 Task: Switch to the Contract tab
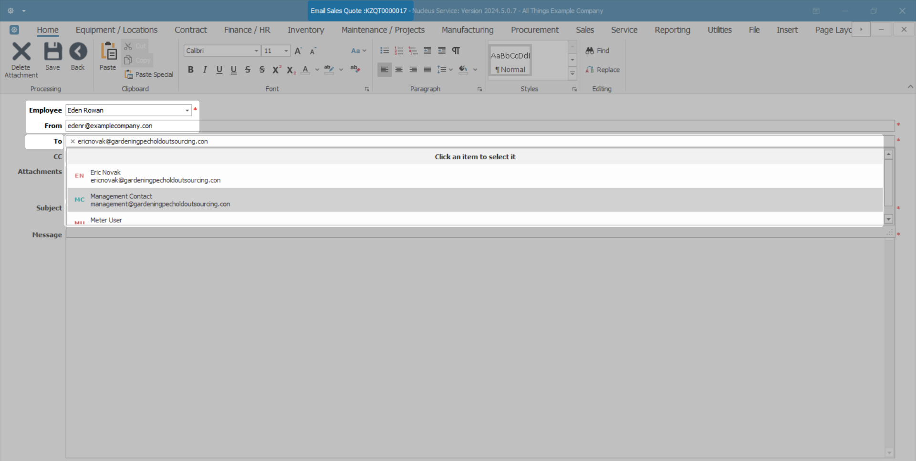pyautogui.click(x=191, y=30)
